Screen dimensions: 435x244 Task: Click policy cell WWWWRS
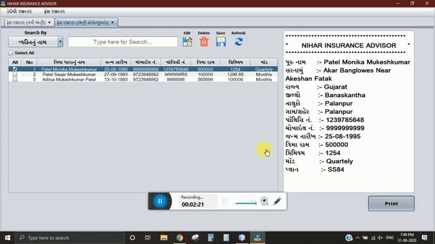(x=176, y=75)
